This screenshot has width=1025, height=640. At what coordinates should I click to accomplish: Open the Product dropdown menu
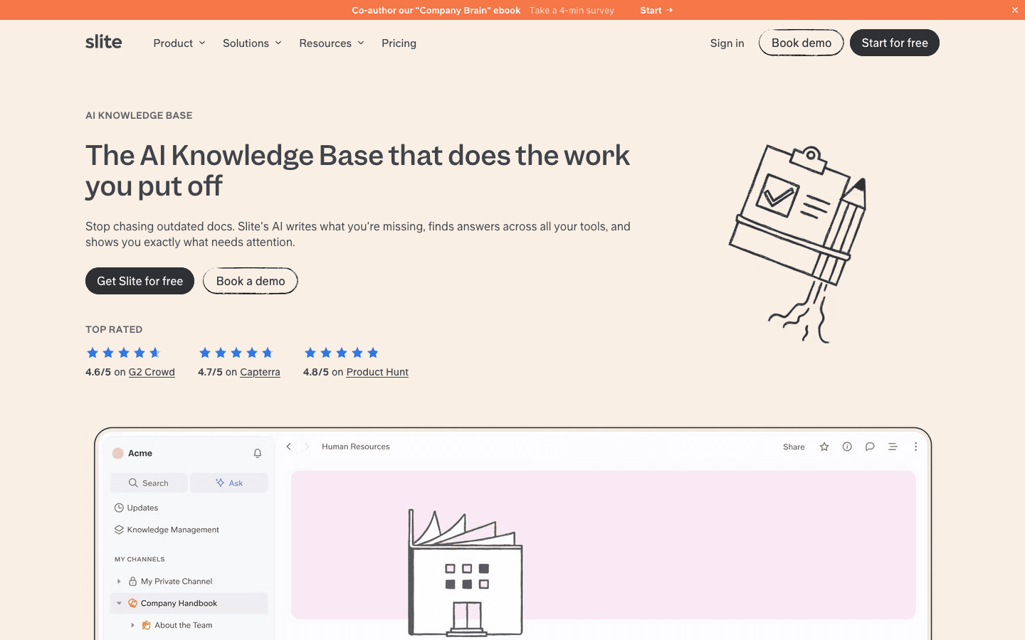coord(179,43)
